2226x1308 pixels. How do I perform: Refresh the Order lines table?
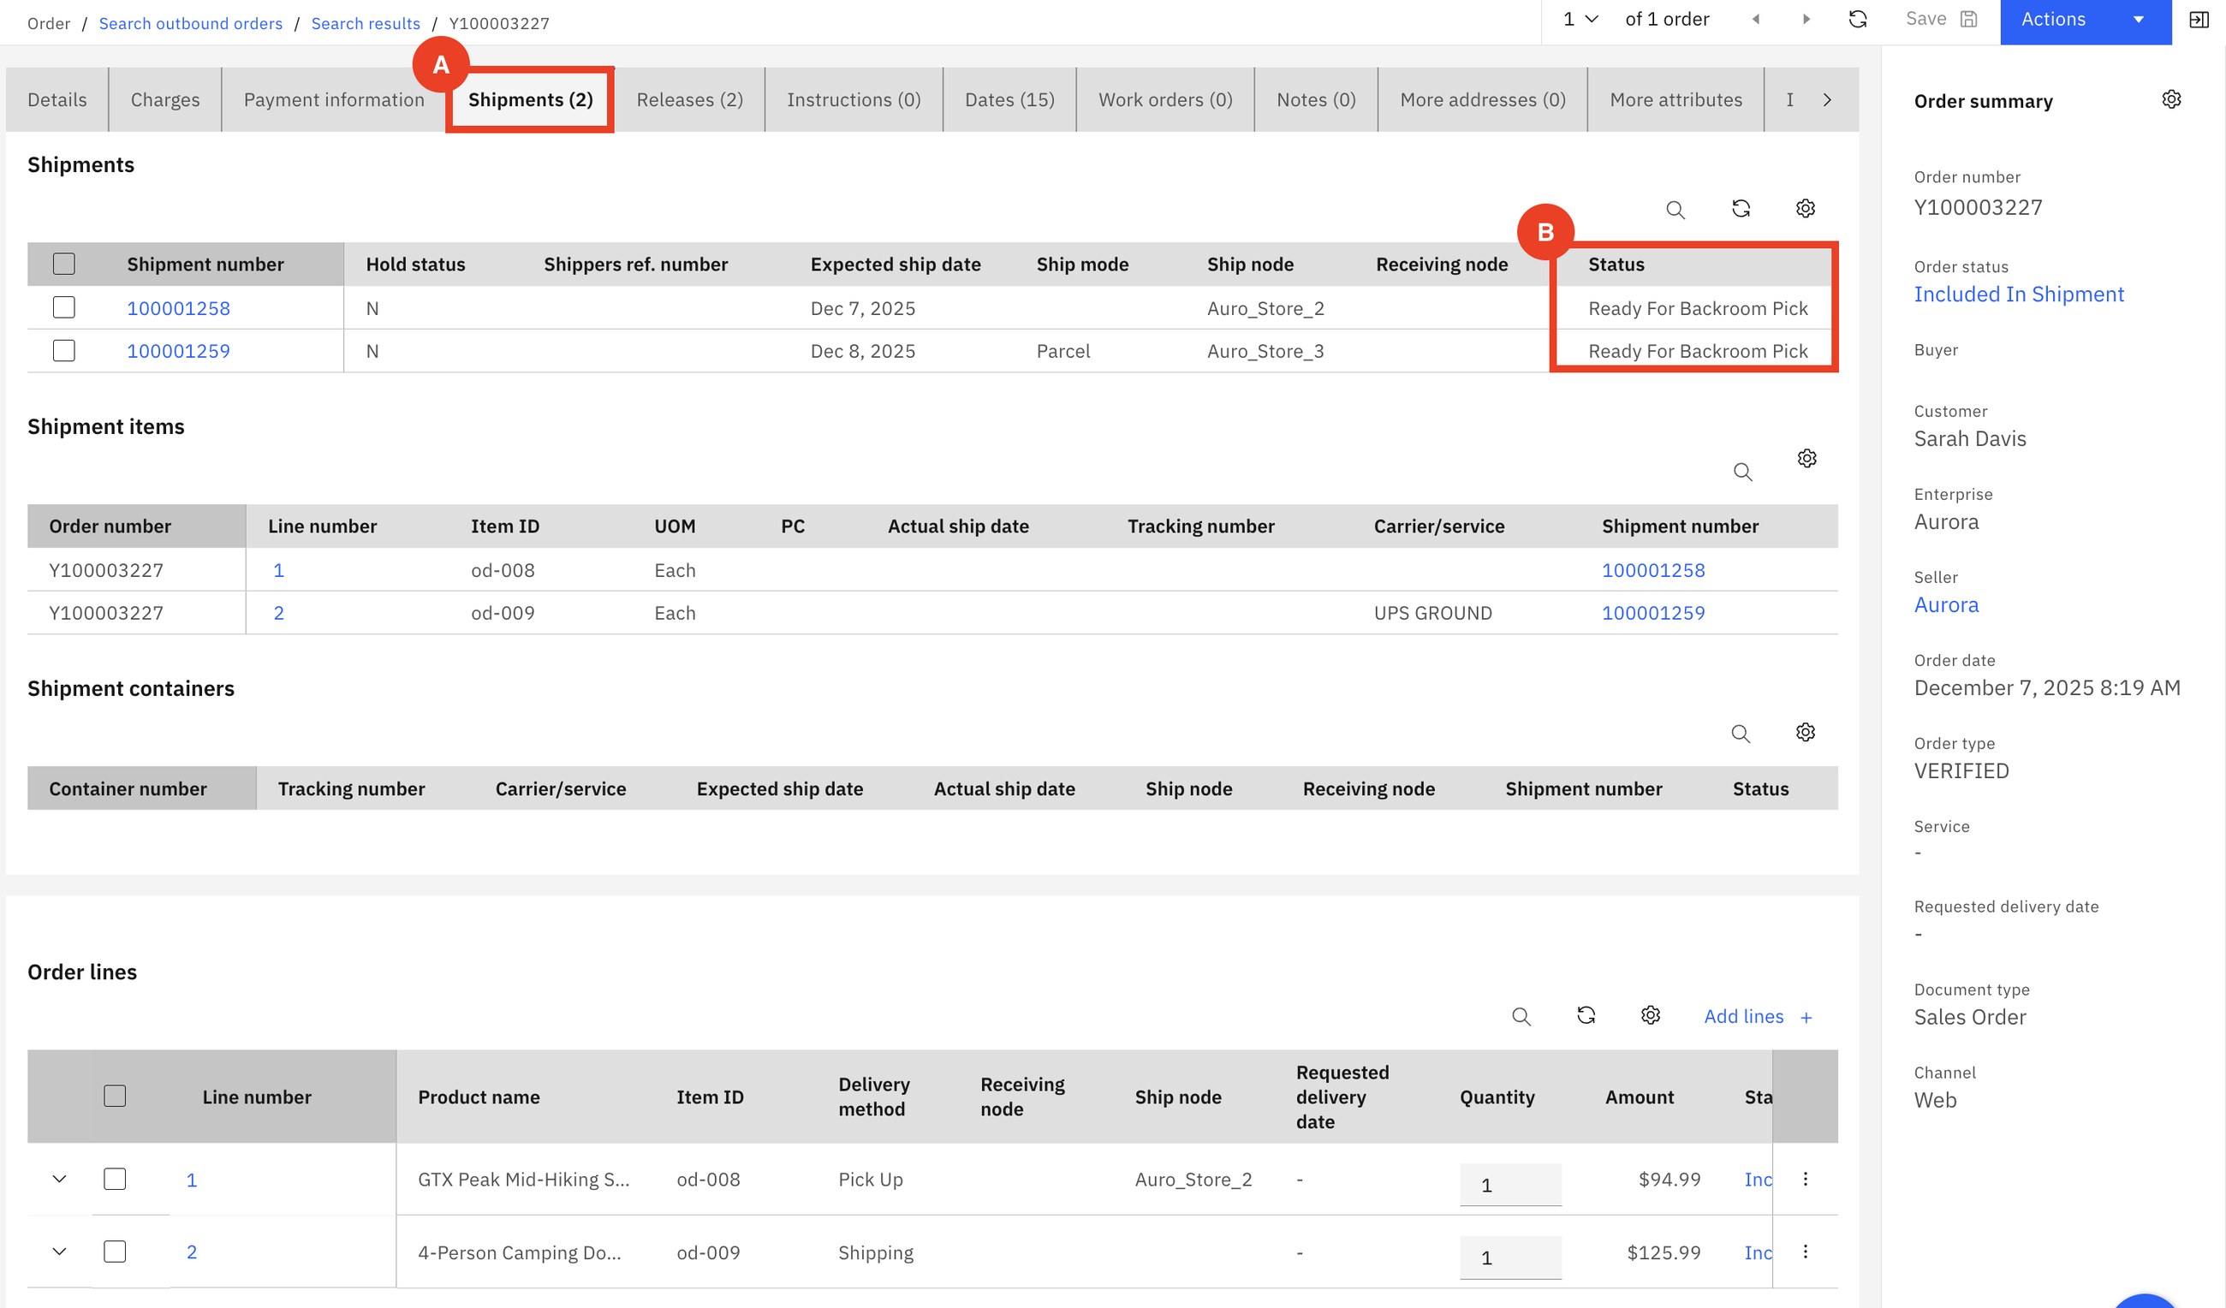pyautogui.click(x=1586, y=1015)
